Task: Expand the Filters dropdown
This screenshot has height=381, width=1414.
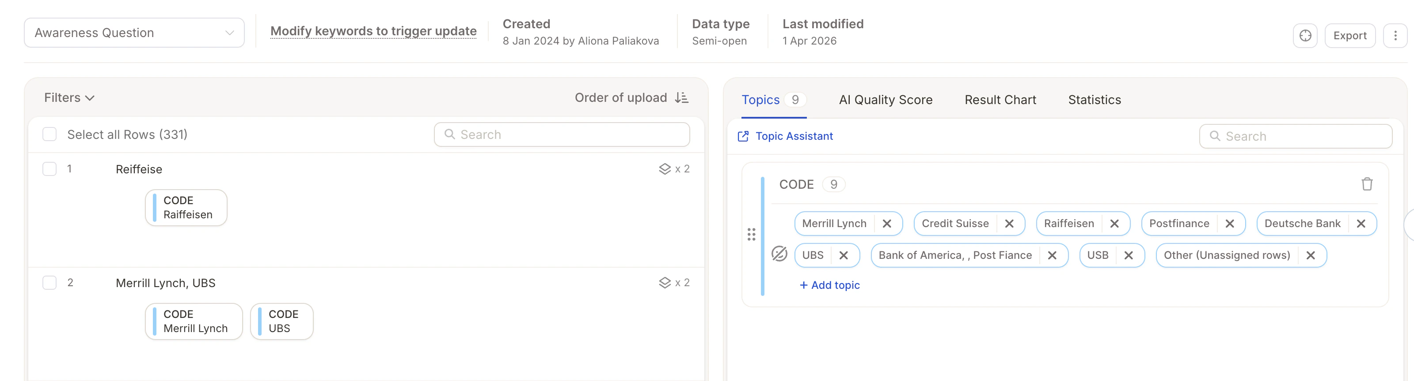Action: click(x=69, y=97)
